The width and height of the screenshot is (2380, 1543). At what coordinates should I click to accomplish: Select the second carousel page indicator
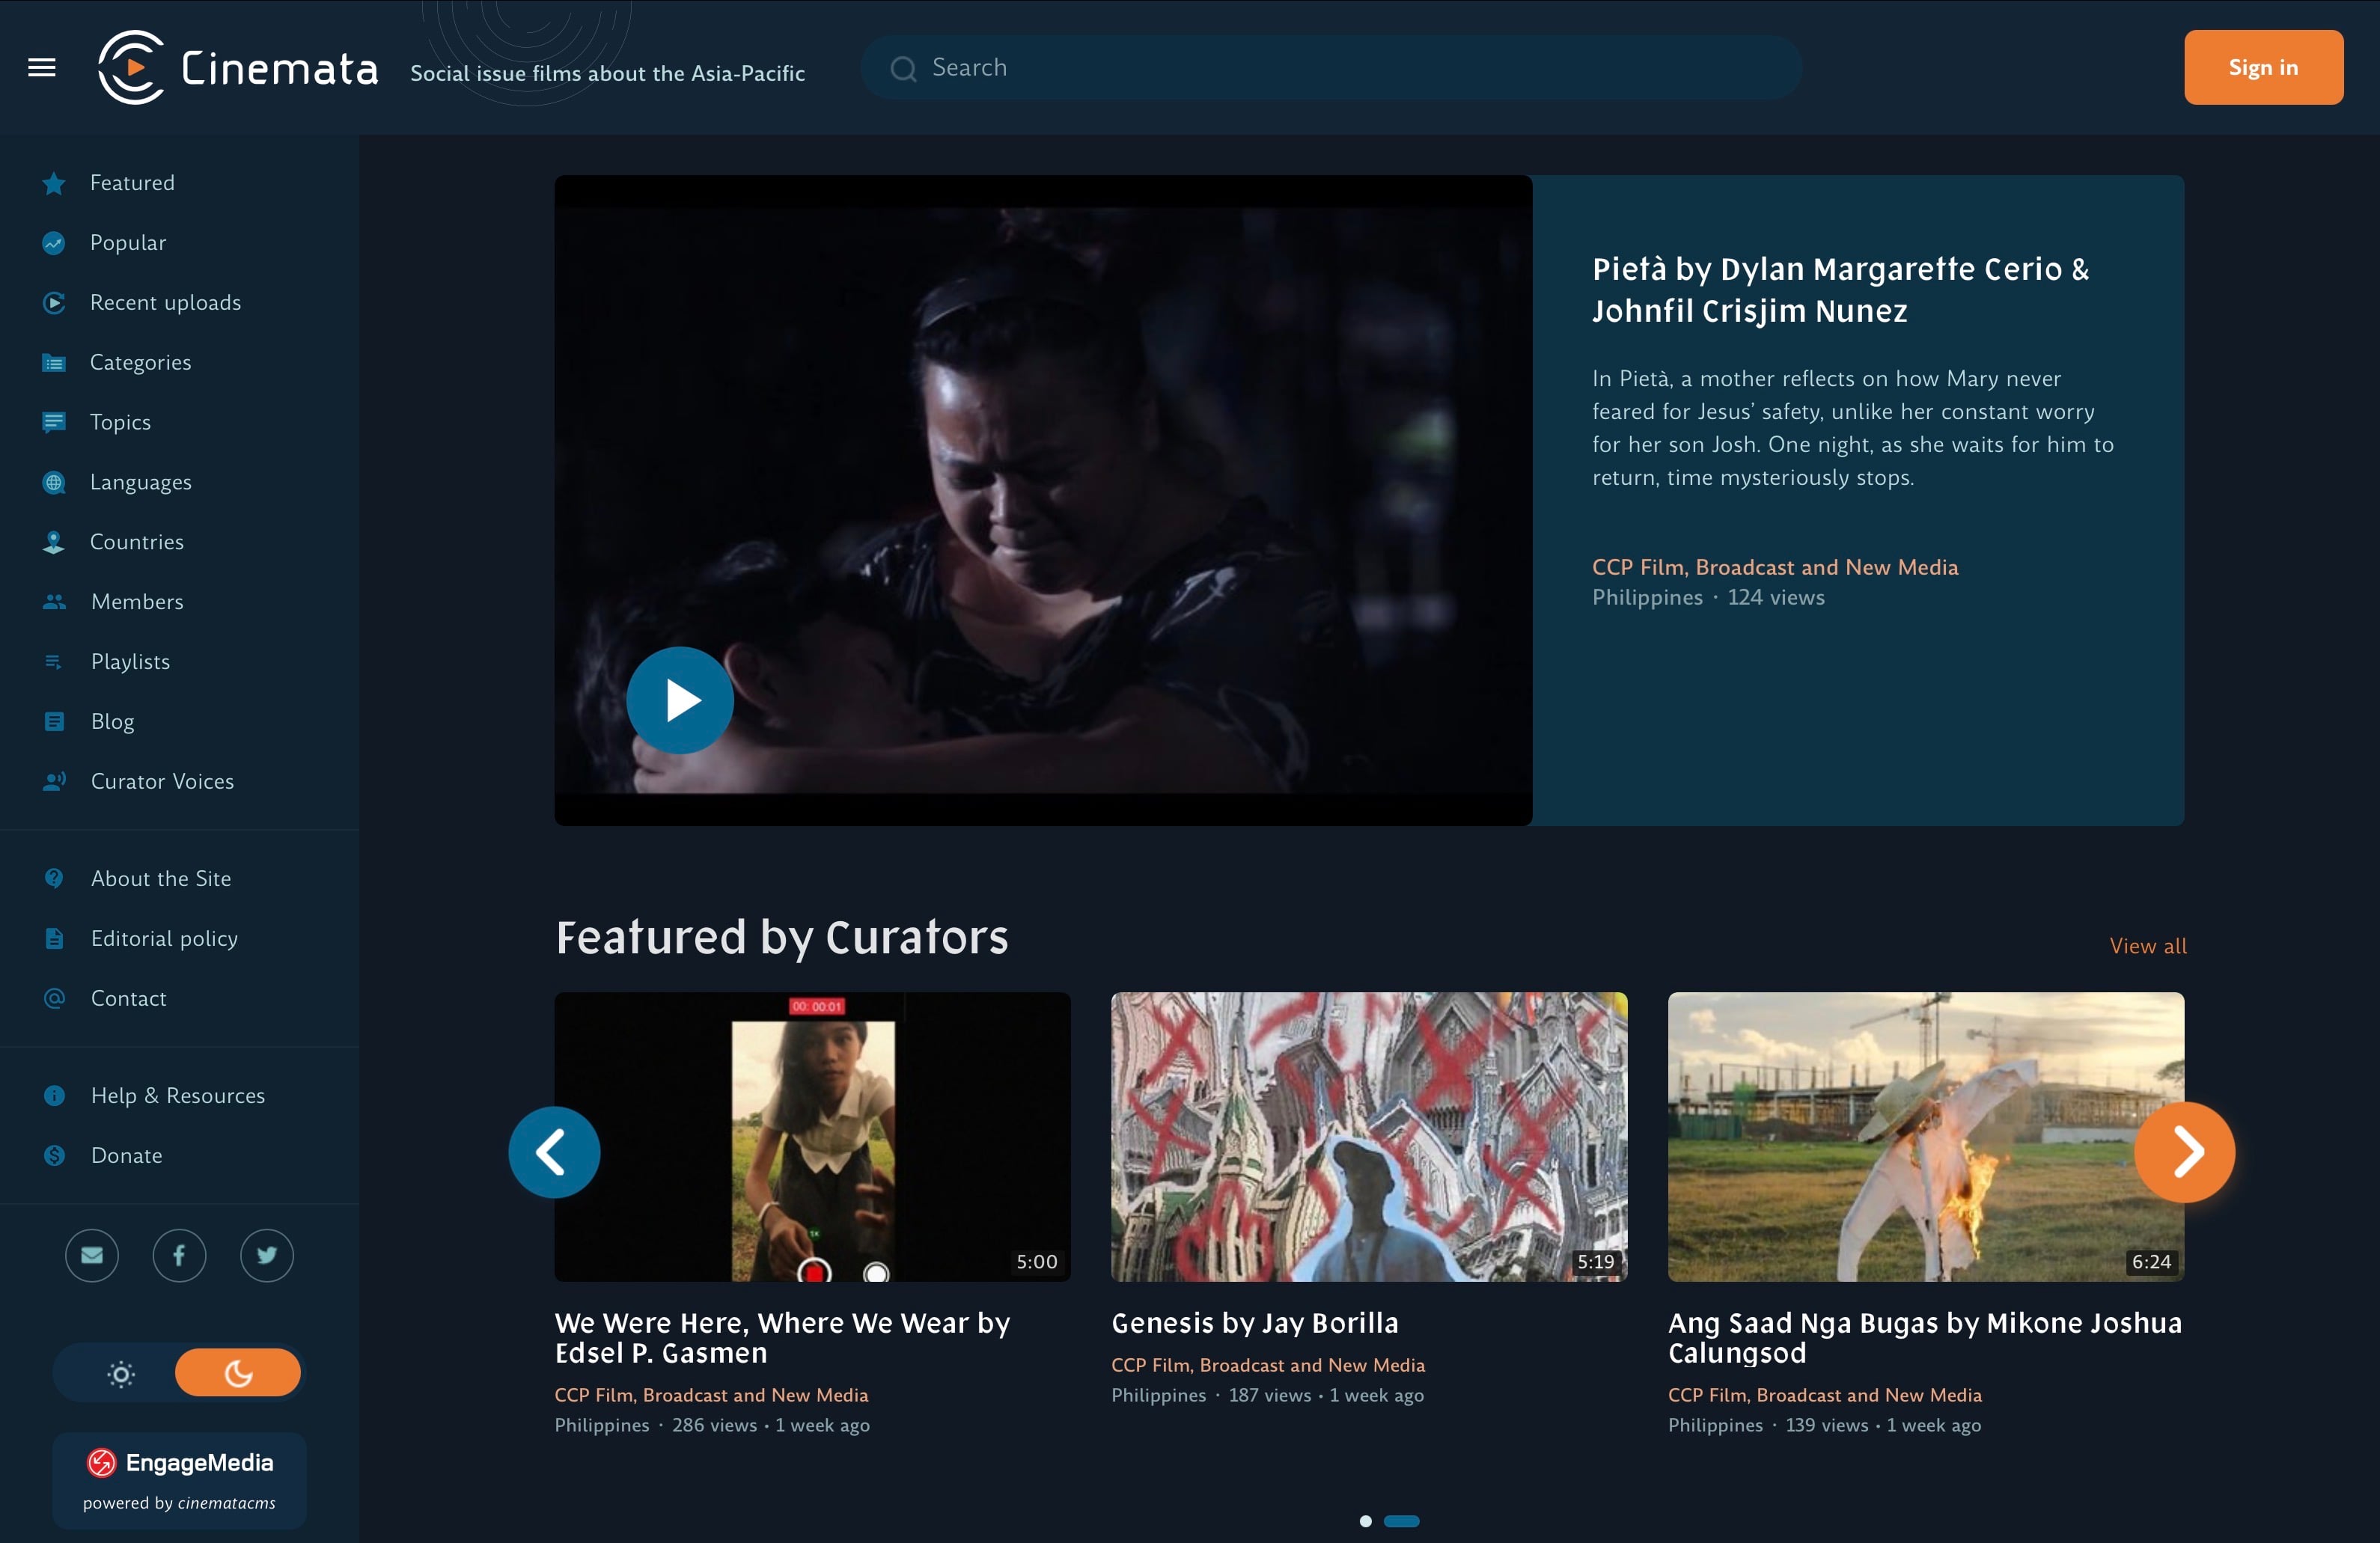pyautogui.click(x=1403, y=1521)
